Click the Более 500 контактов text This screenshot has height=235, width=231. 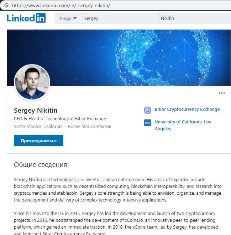(x=90, y=127)
